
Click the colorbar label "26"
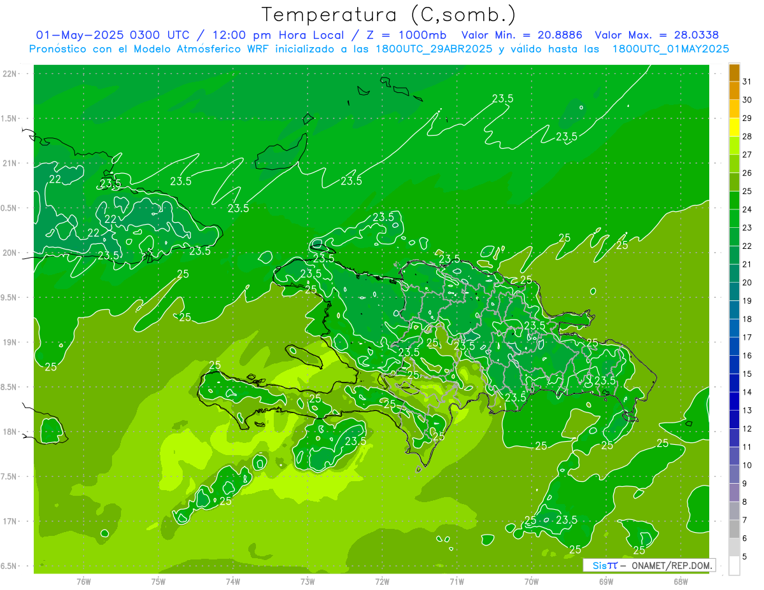point(747,172)
